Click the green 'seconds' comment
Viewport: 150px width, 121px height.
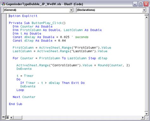(x=82, y=37)
